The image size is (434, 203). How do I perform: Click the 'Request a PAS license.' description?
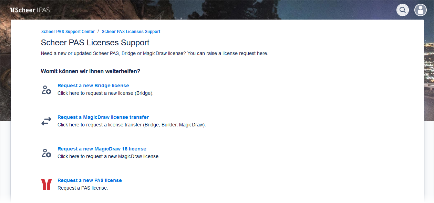[x=83, y=188]
